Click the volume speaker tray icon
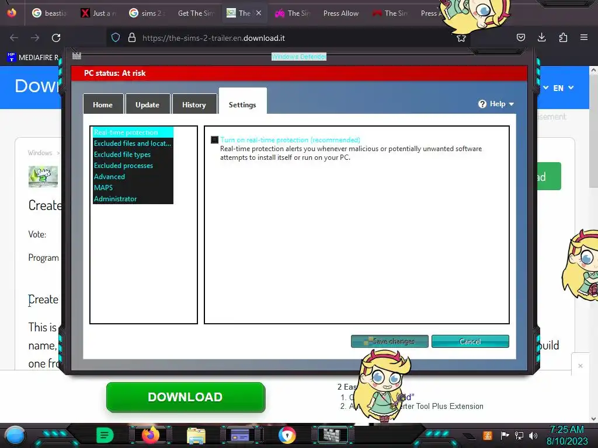 coord(533,435)
